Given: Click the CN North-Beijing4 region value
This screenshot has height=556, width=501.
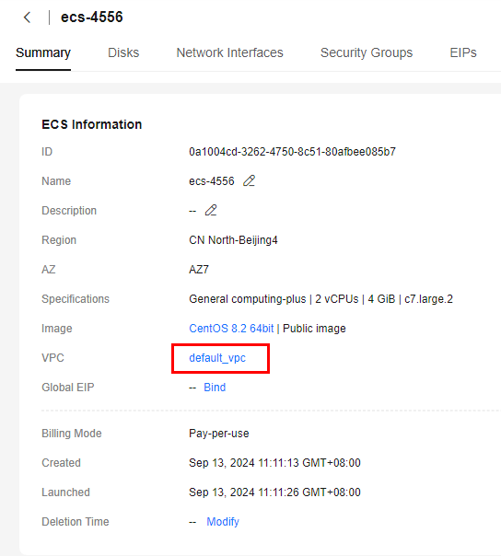Looking at the screenshot, I should click(234, 240).
